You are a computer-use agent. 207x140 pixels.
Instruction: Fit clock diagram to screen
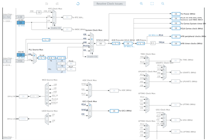[152, 3]
